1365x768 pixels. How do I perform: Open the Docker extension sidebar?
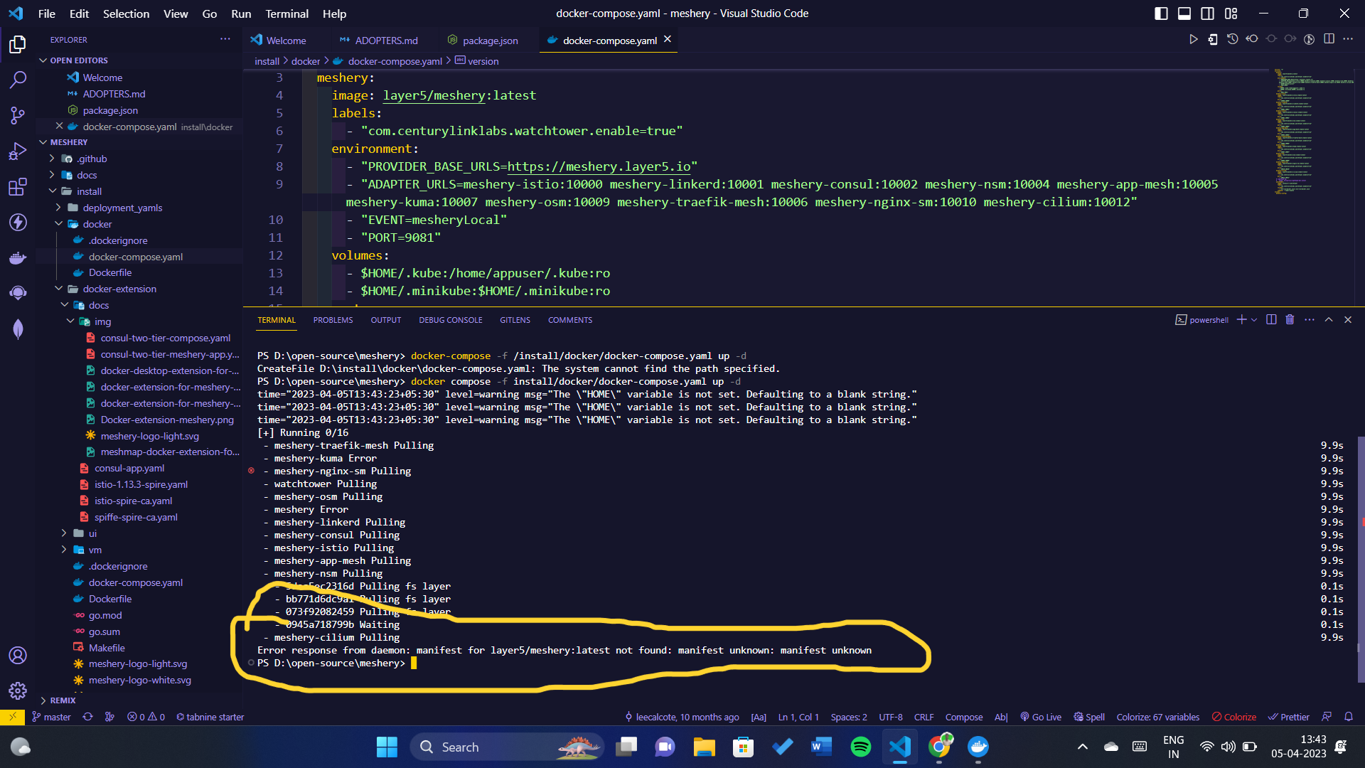pyautogui.click(x=18, y=257)
